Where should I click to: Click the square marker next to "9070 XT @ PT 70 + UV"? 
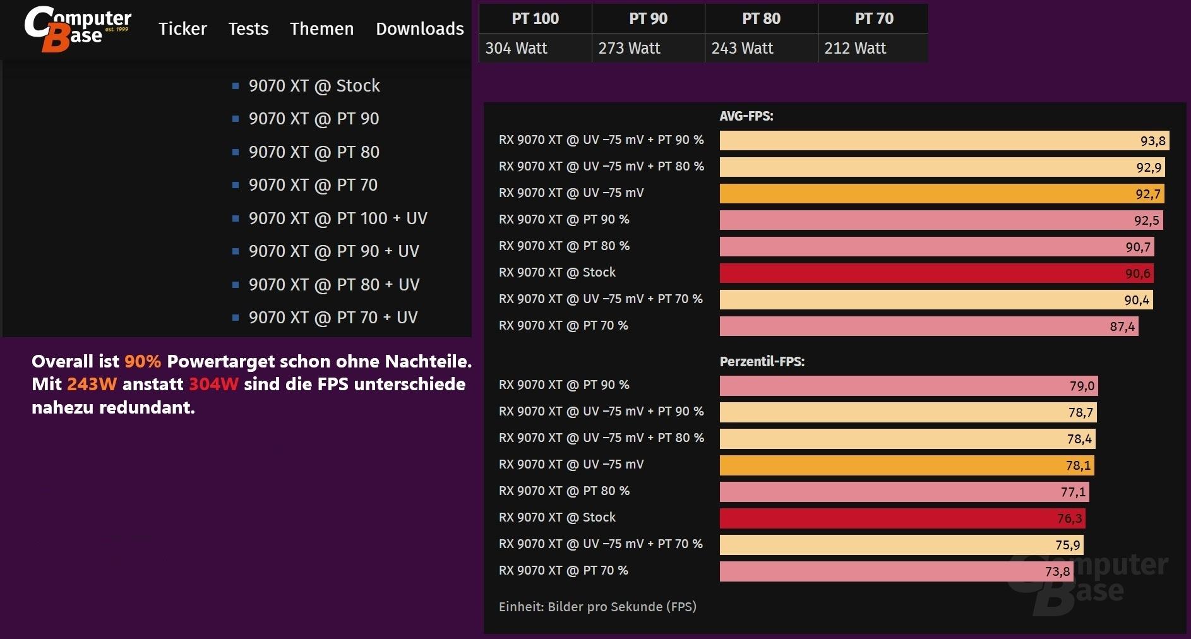[236, 318]
